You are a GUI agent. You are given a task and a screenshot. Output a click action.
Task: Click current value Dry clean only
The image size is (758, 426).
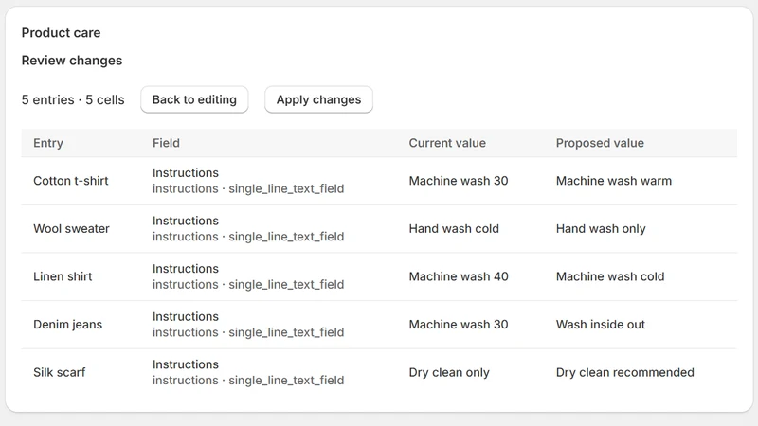pyautogui.click(x=449, y=372)
